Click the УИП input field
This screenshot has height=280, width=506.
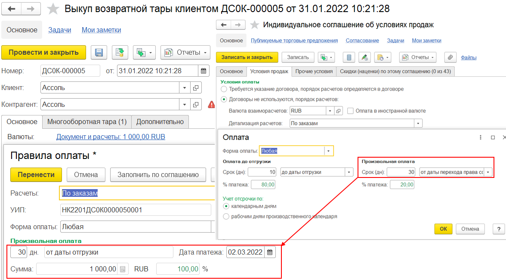click(136, 210)
